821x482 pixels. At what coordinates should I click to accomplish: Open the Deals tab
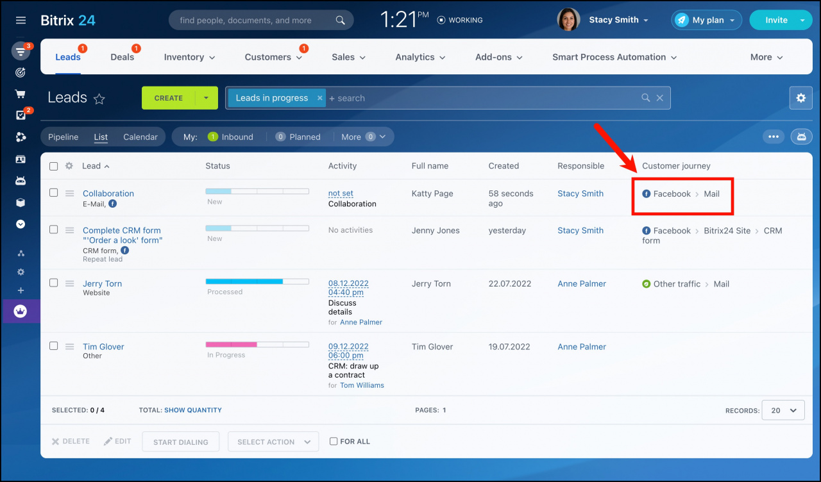point(122,57)
